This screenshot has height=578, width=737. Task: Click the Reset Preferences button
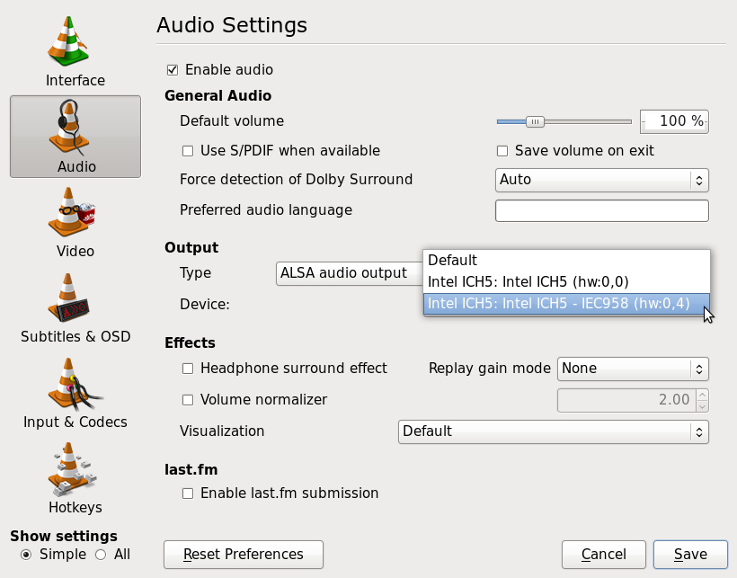click(x=244, y=555)
